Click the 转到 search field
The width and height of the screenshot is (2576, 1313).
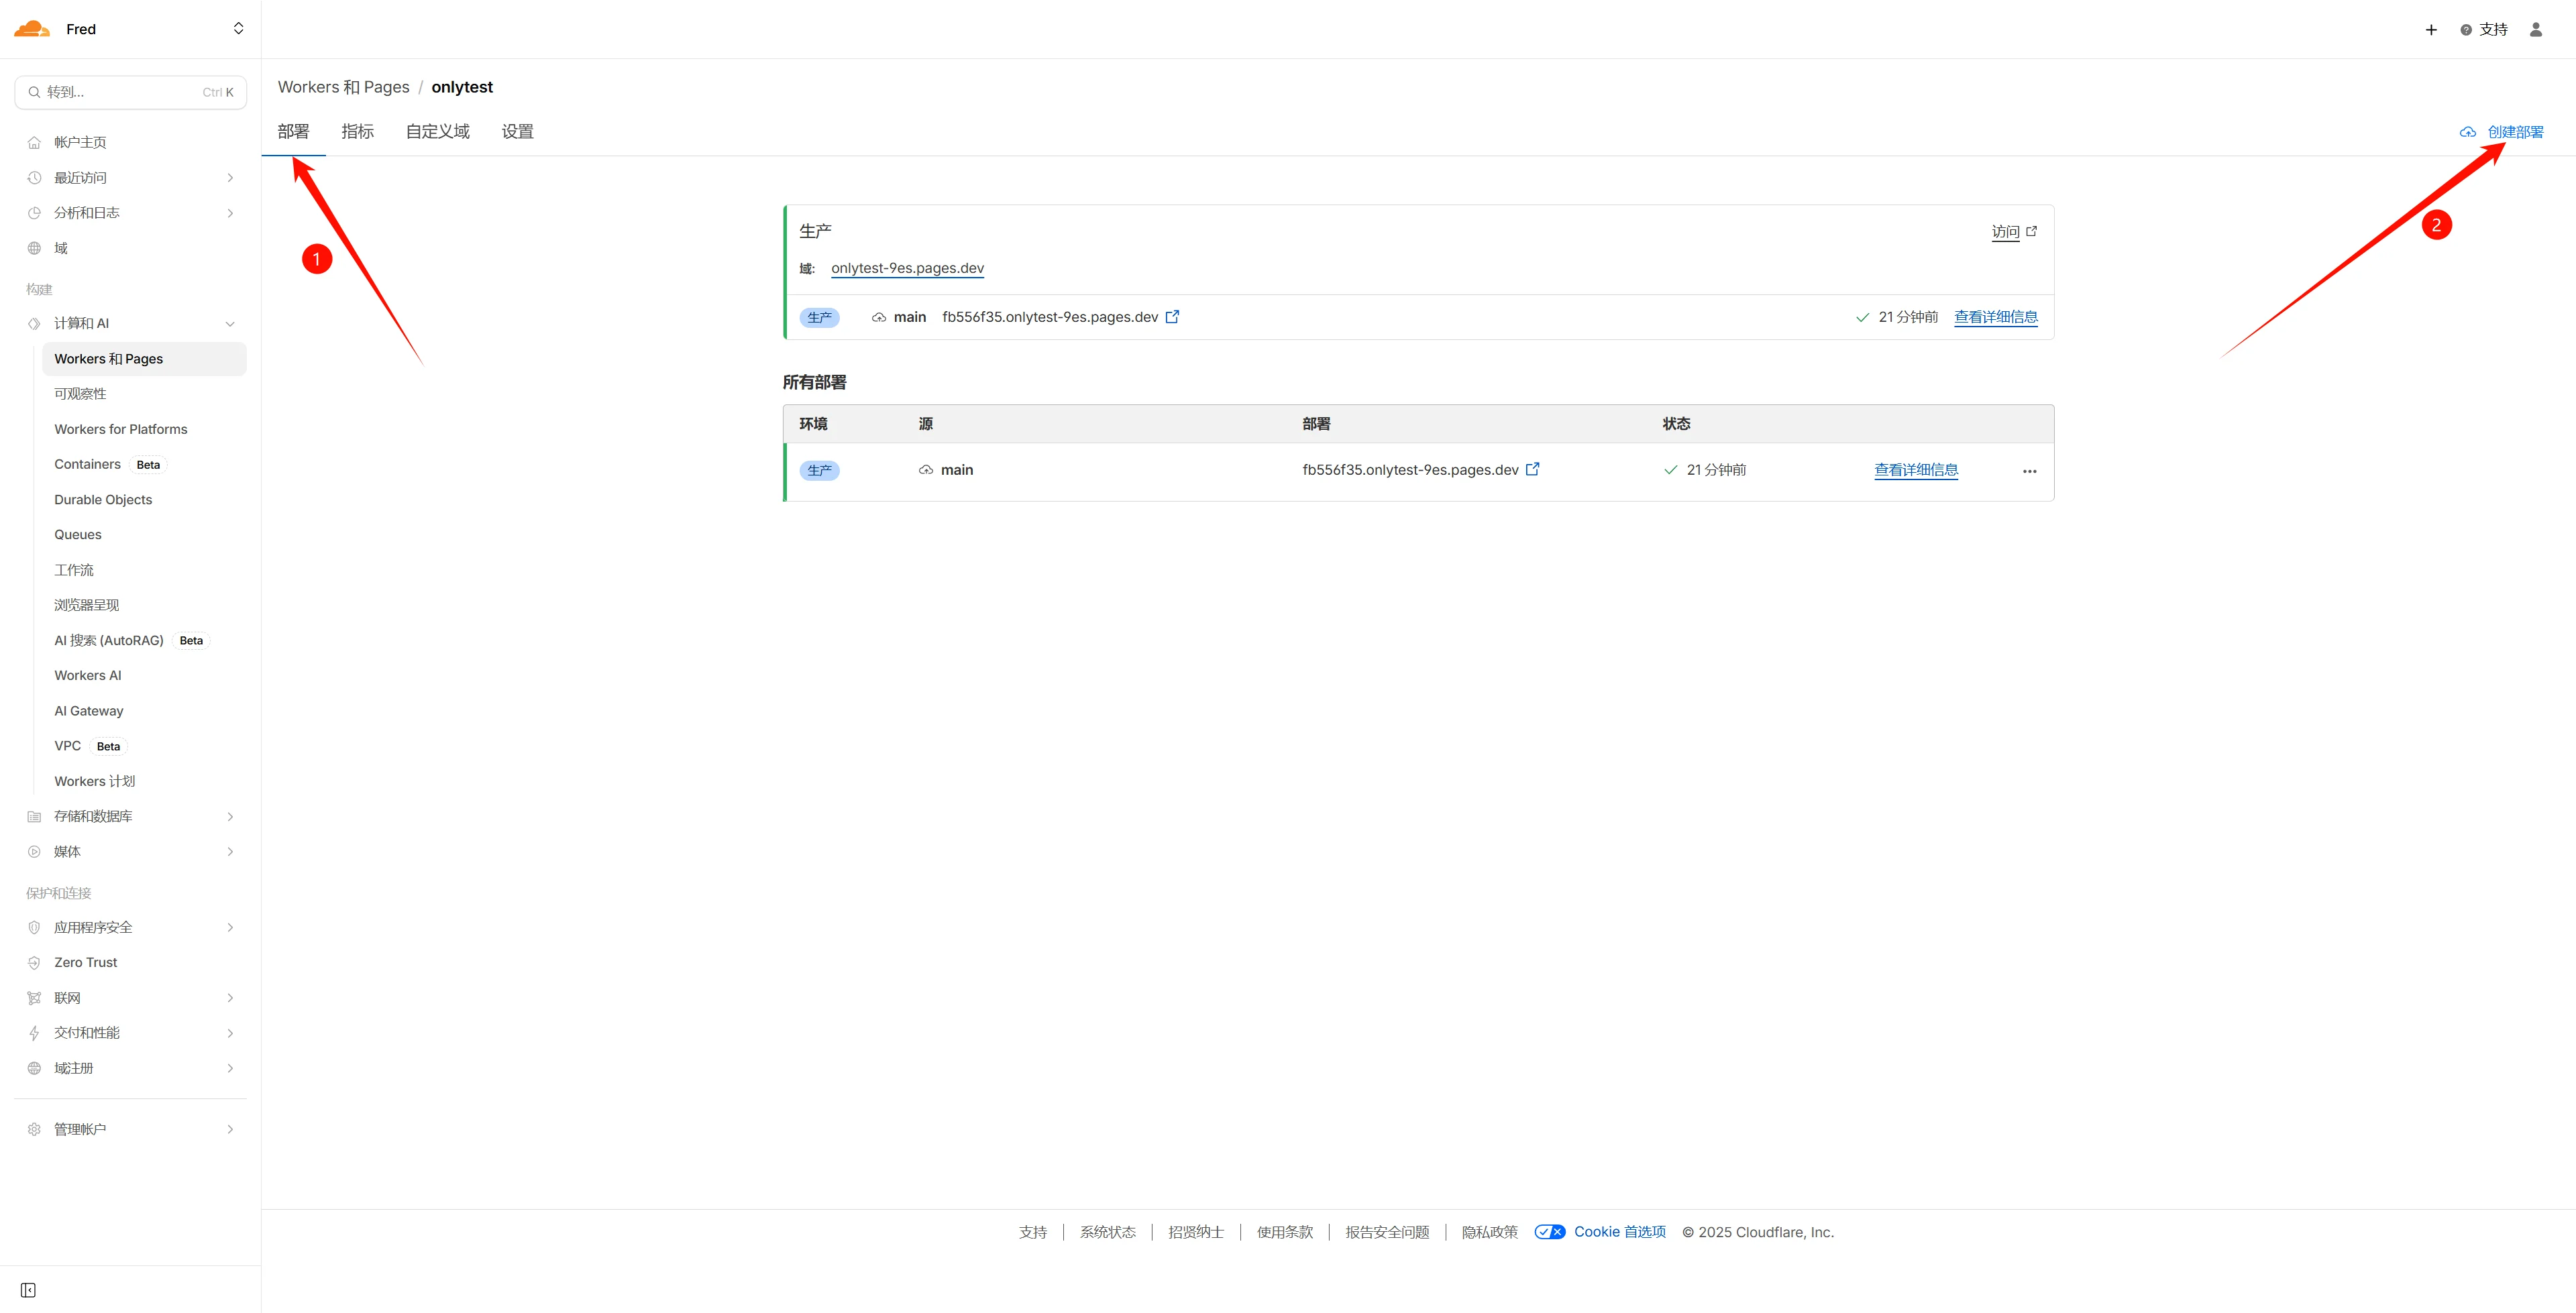click(130, 92)
